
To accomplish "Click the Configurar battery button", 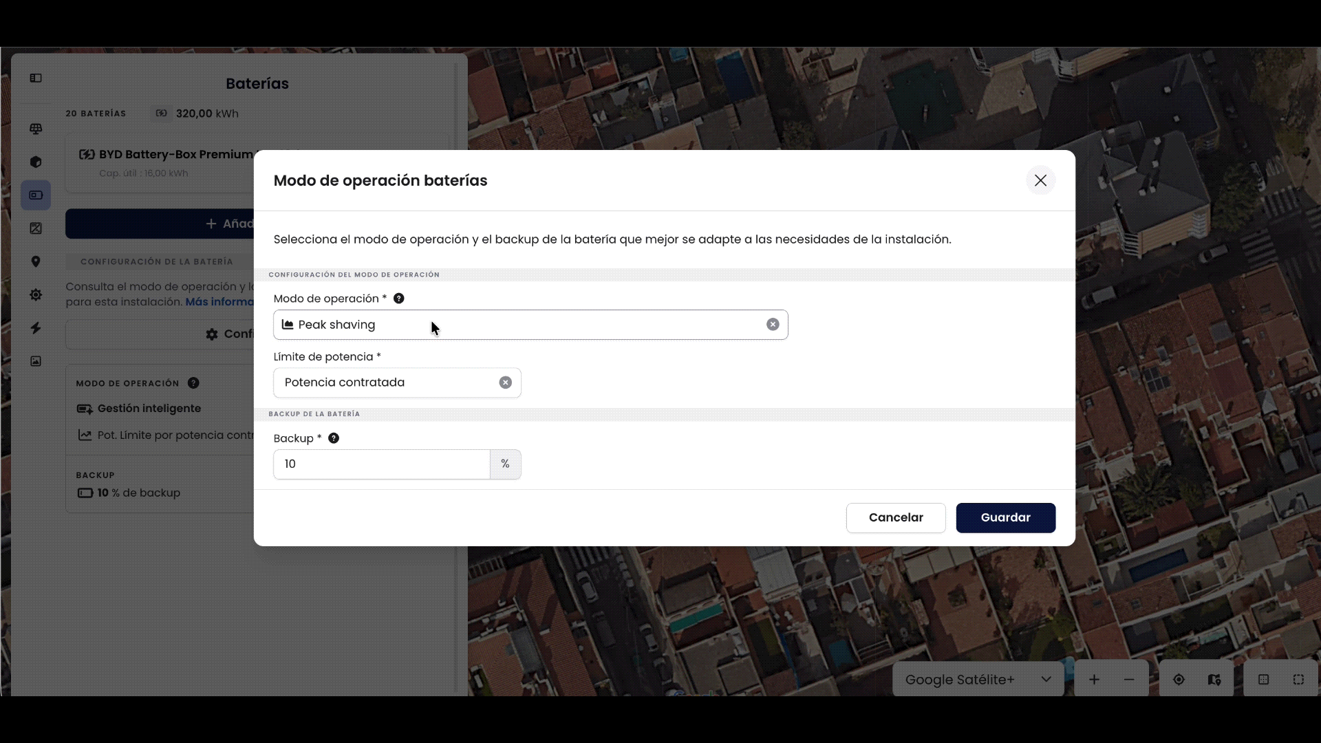I will tap(160, 334).
